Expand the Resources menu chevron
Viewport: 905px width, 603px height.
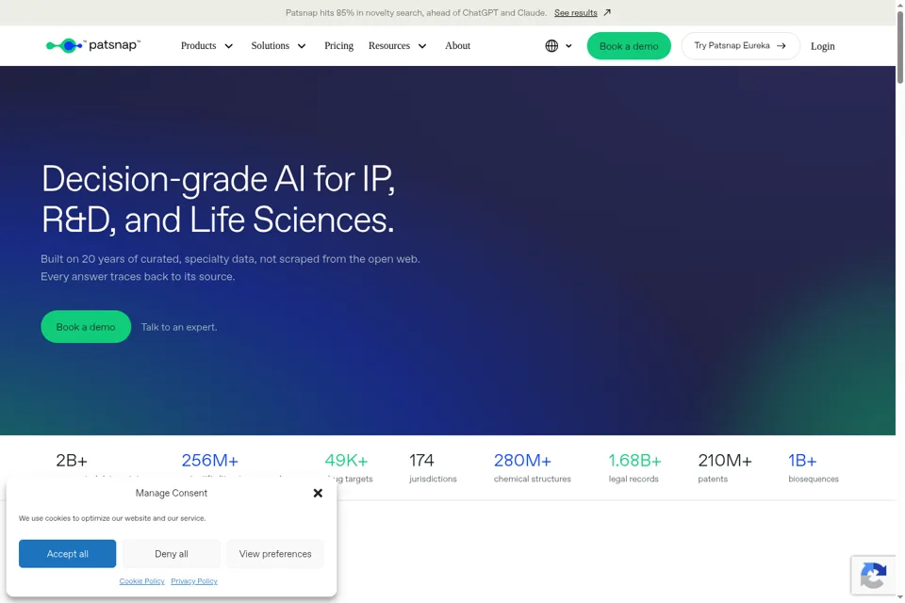(422, 46)
